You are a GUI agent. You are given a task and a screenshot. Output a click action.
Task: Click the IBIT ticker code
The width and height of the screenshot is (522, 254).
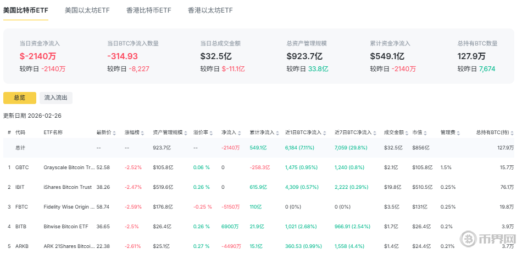point(20,187)
